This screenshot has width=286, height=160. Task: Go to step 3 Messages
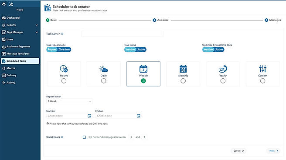(272, 20)
